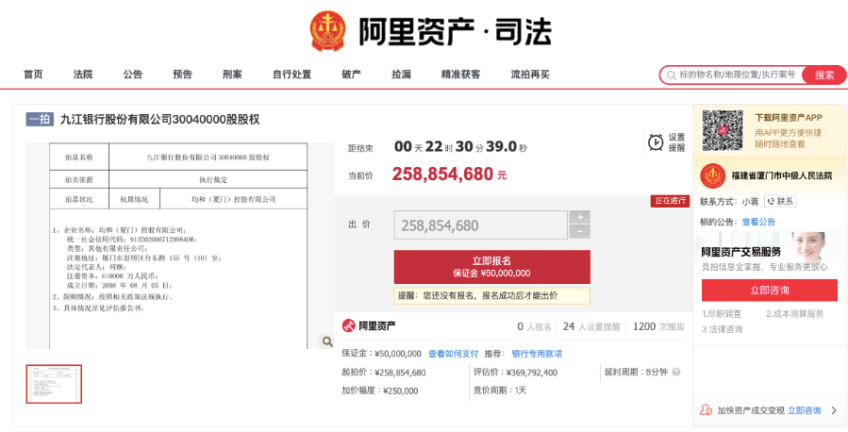Click the Ali Assets judicial emblem logo
This screenshot has height=432, width=848.
pyautogui.click(x=327, y=31)
